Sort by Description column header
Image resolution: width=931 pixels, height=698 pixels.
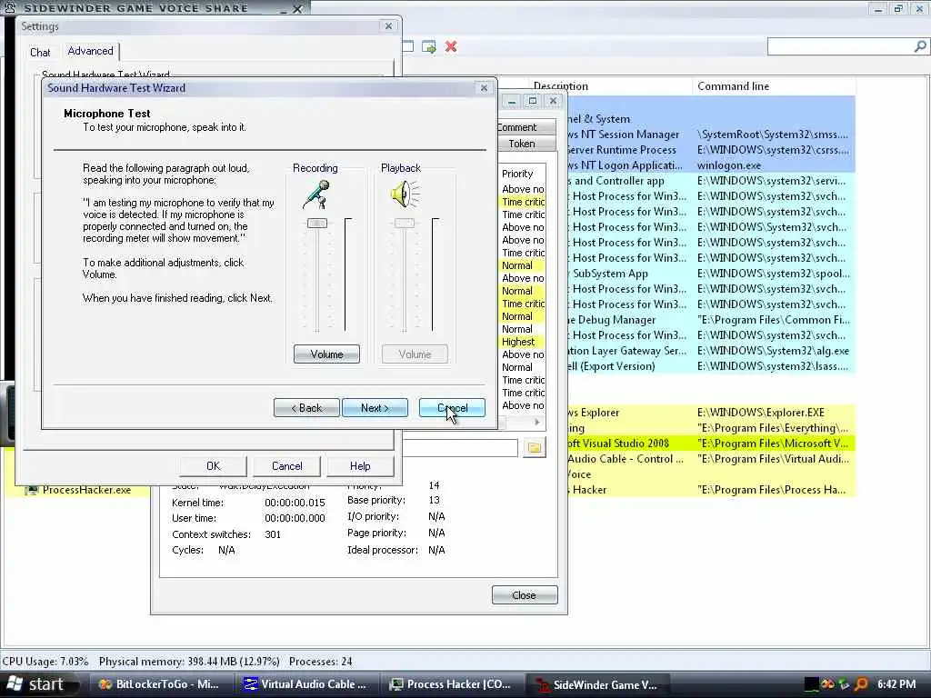[612, 86]
